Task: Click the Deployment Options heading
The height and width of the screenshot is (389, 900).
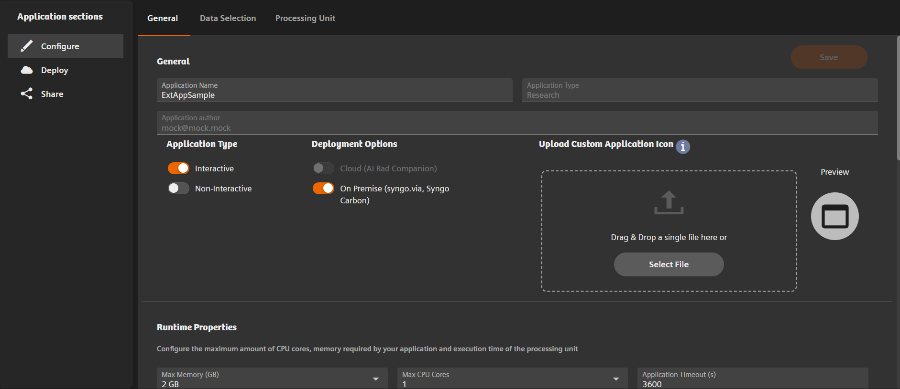Action: (354, 144)
